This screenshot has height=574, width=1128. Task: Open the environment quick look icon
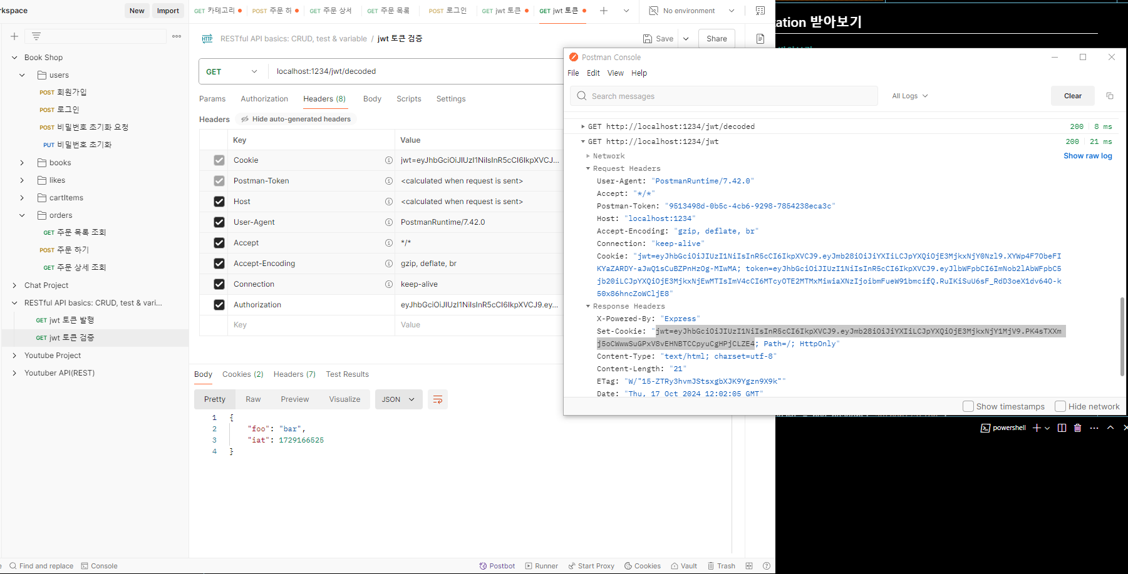click(x=760, y=11)
